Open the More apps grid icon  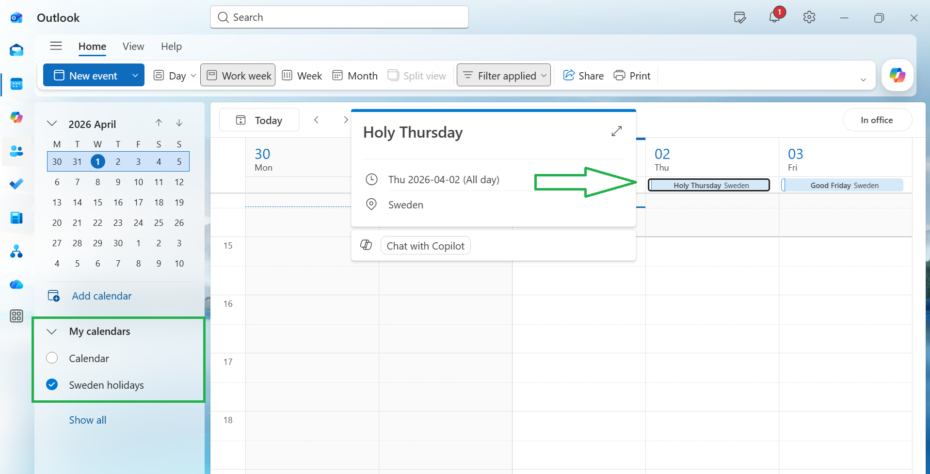[16, 316]
